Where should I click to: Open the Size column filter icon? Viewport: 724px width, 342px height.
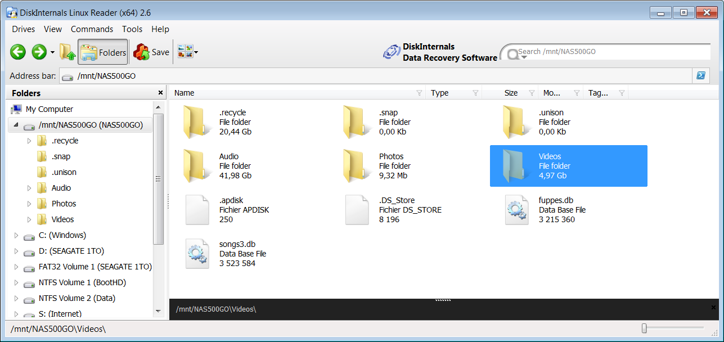point(532,93)
